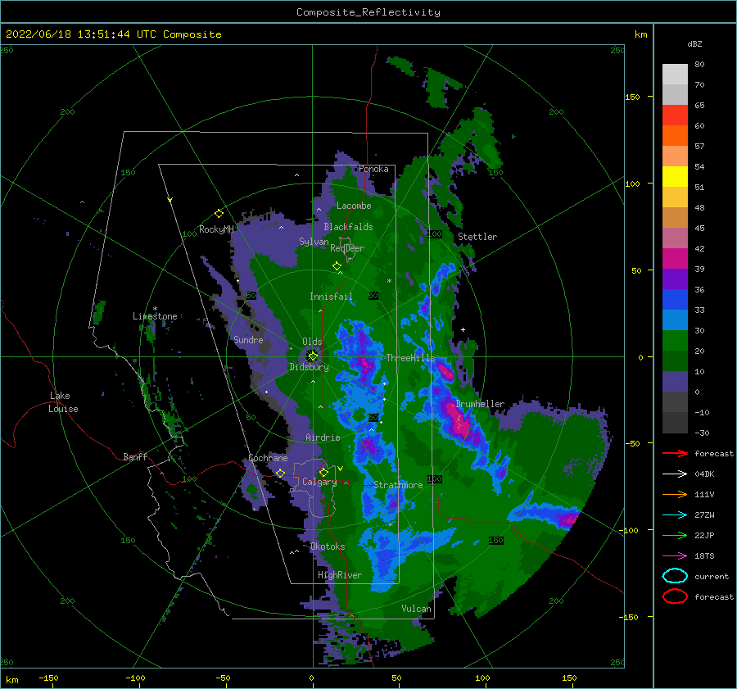Click the Calgary city label
This screenshot has width=737, height=689.
point(319,482)
